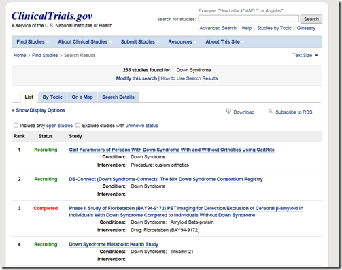Open the Help link
Image resolution: width=342 pixels, height=270 pixels.
tap(247, 28)
